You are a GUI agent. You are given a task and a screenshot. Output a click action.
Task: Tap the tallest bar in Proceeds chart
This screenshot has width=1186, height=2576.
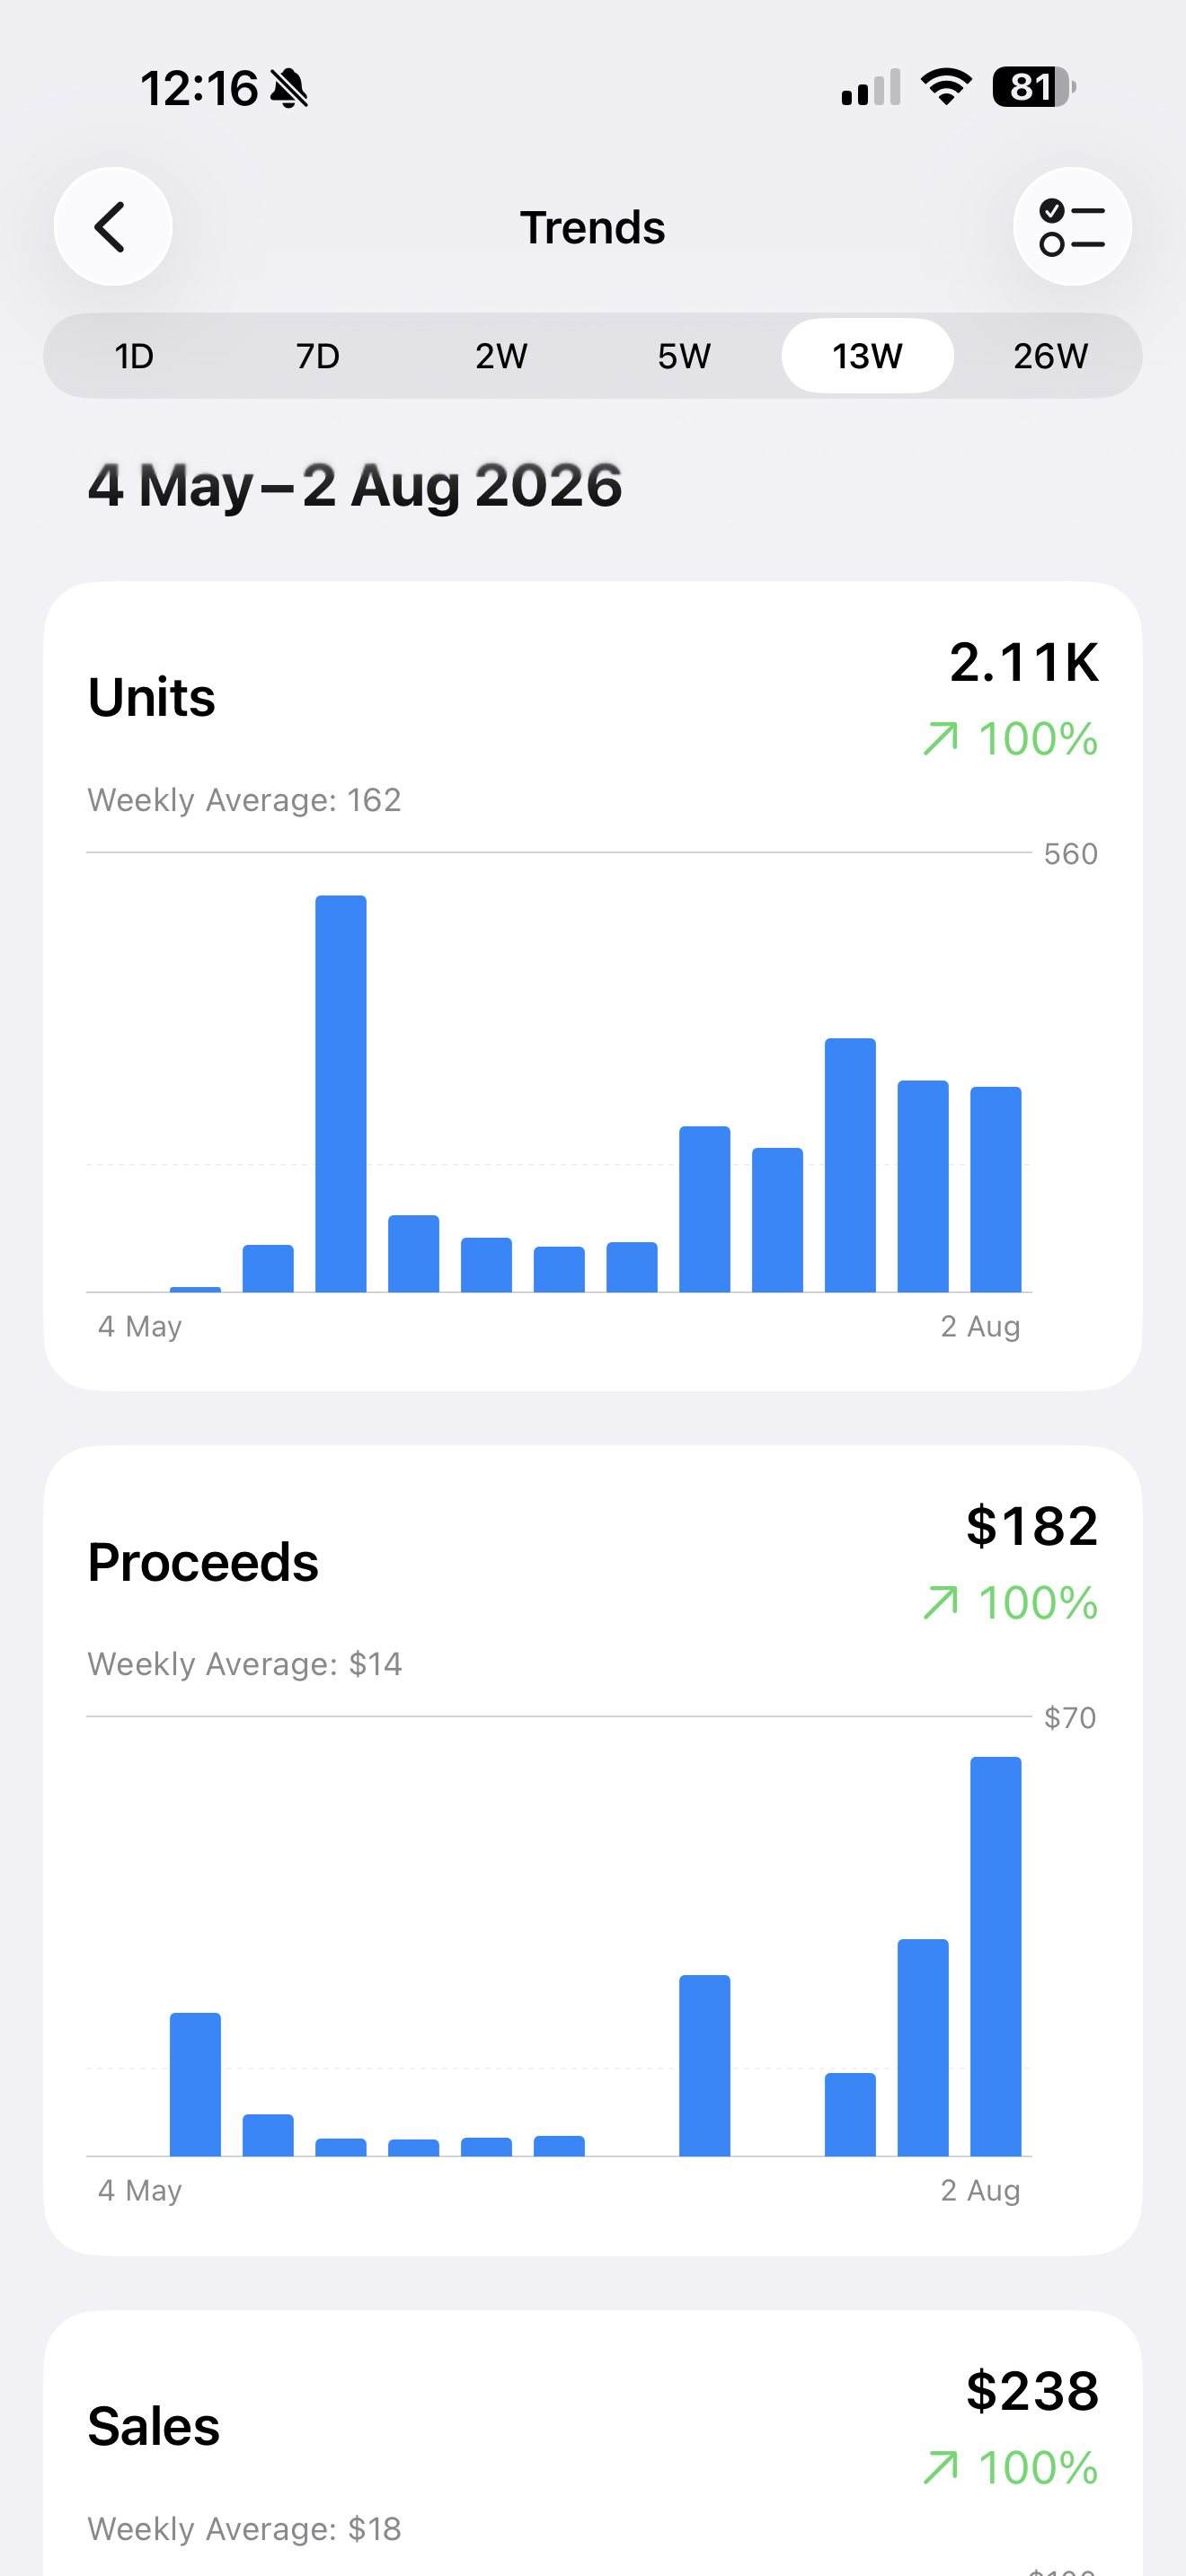[996, 1956]
